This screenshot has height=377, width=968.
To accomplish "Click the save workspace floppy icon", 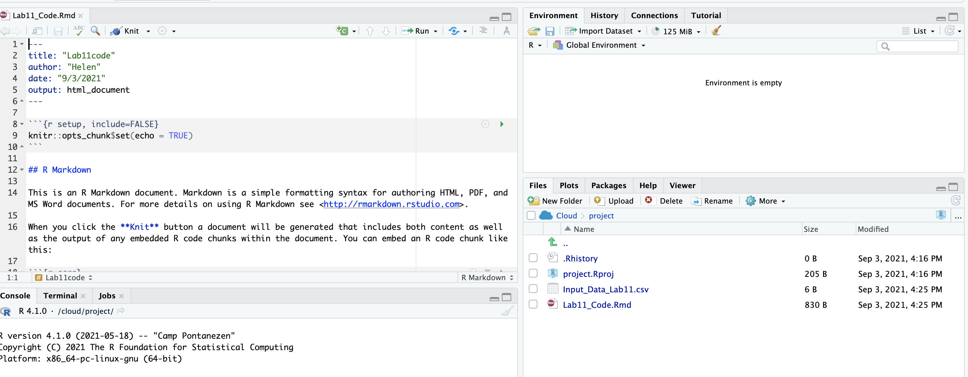I will click(550, 31).
